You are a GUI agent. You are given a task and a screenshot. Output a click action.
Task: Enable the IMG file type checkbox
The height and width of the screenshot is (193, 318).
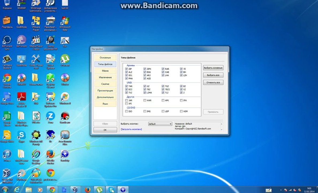145,111
